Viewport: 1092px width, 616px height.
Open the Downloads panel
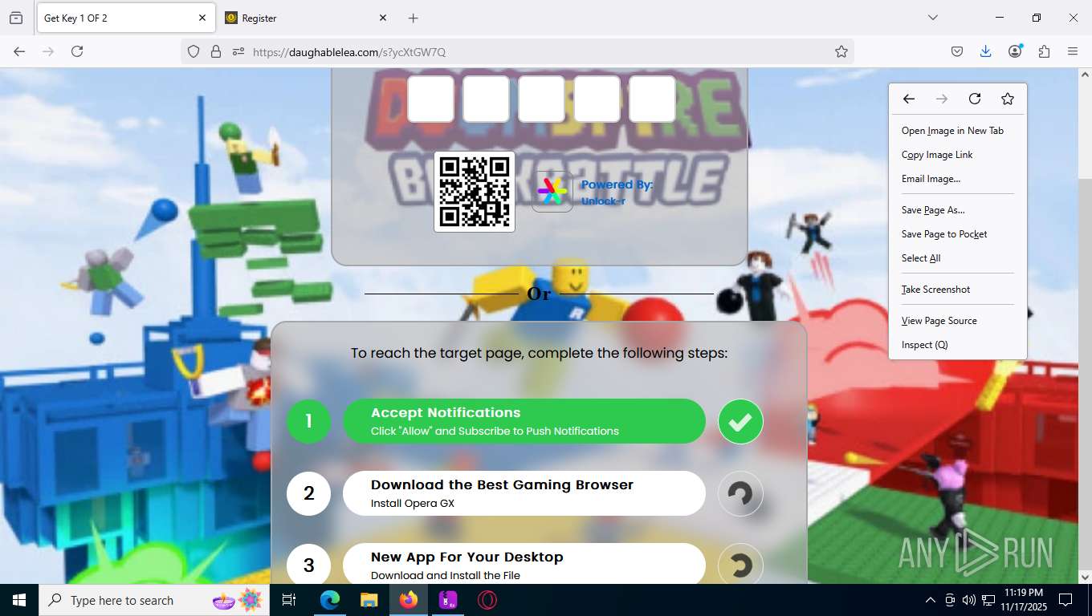[985, 51]
